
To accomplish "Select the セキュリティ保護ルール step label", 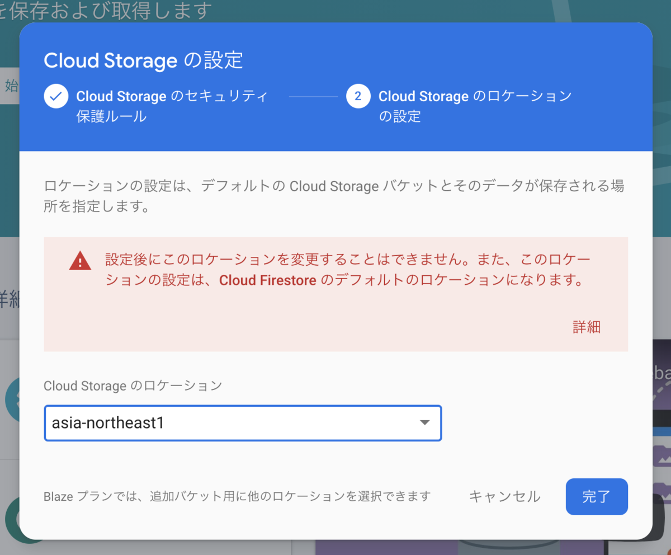I will pyautogui.click(x=172, y=106).
